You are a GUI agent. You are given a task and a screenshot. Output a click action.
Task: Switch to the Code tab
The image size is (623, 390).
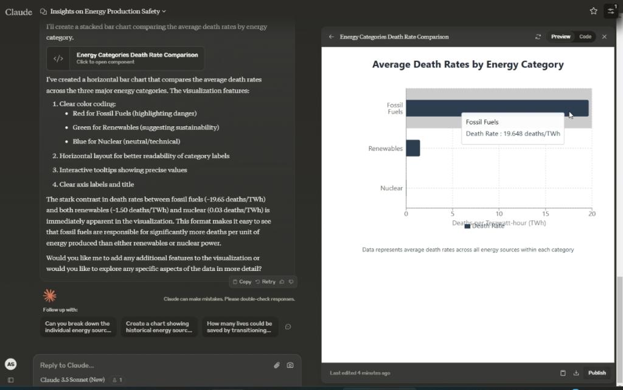point(585,37)
